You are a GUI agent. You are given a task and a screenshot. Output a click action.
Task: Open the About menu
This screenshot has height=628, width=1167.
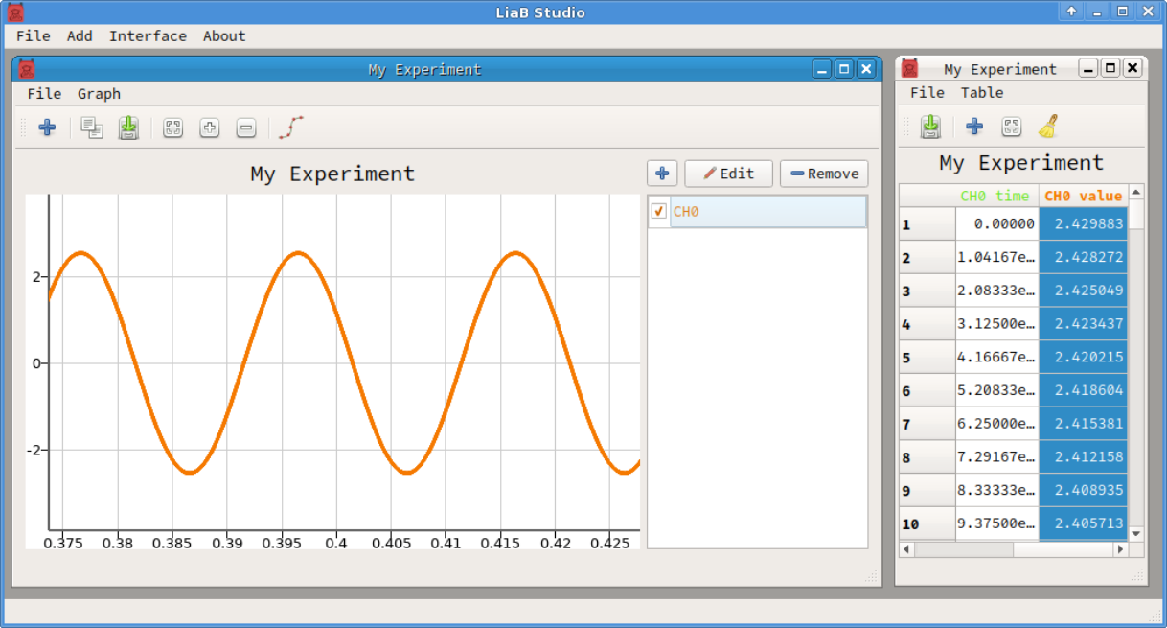pos(224,35)
